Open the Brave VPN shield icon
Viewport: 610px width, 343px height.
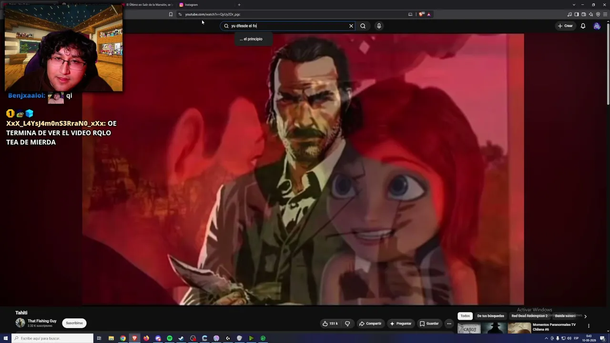(x=598, y=14)
